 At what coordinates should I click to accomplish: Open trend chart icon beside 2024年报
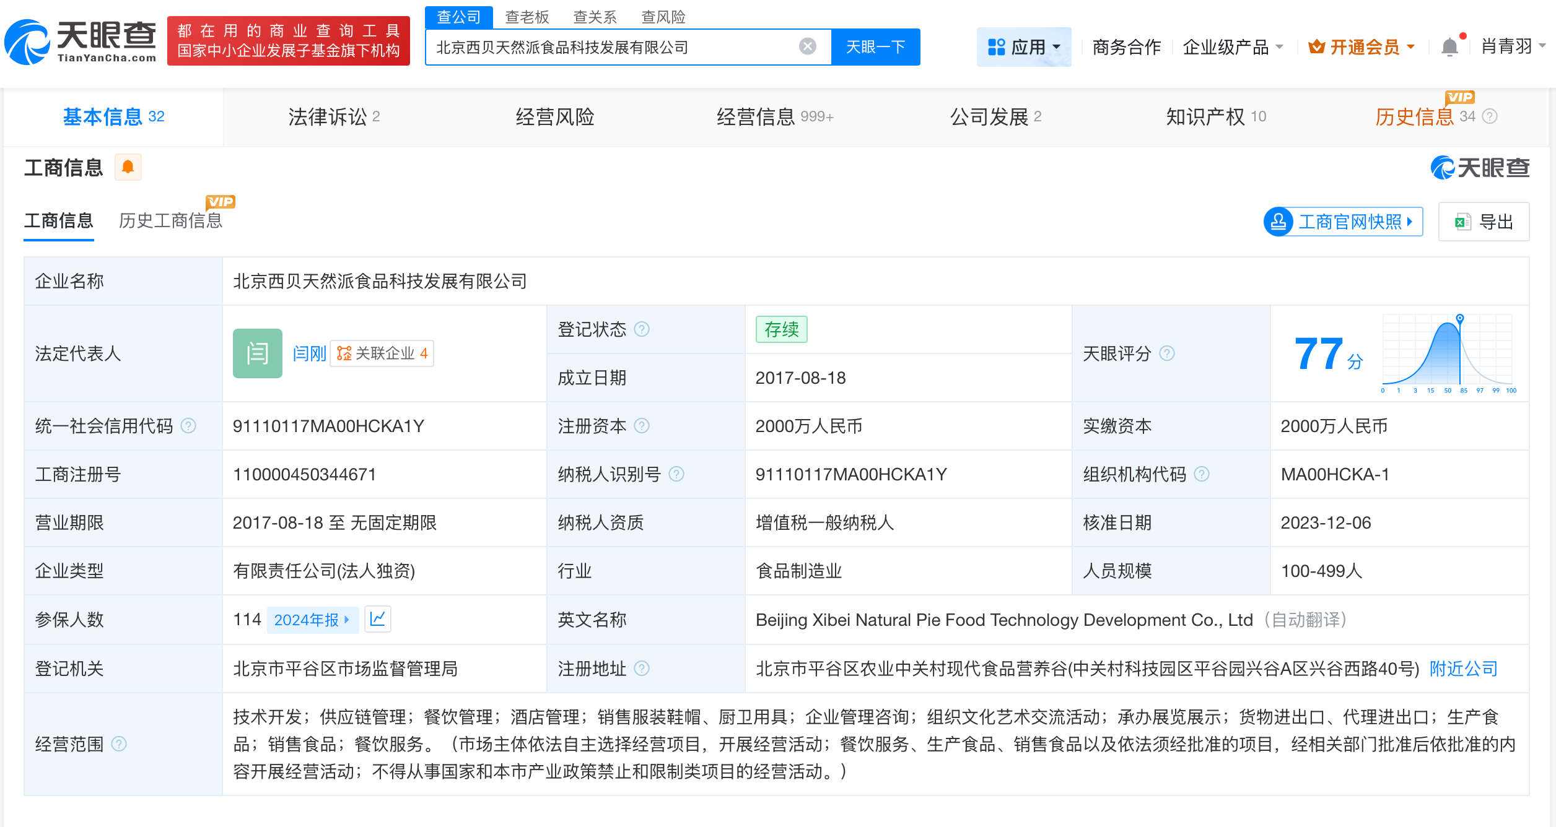(x=378, y=619)
